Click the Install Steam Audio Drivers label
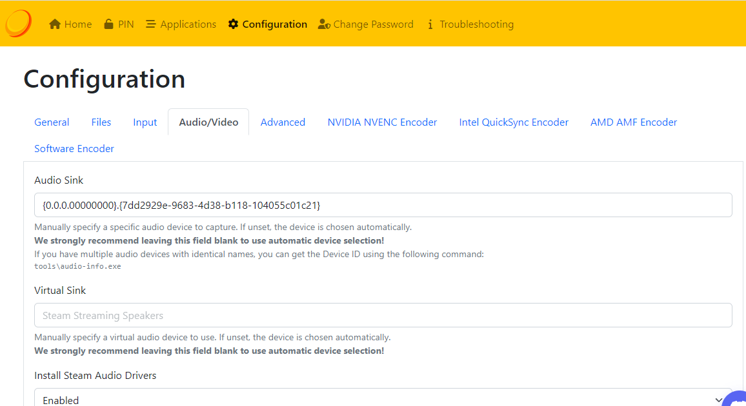The height and width of the screenshot is (406, 746). (95, 376)
